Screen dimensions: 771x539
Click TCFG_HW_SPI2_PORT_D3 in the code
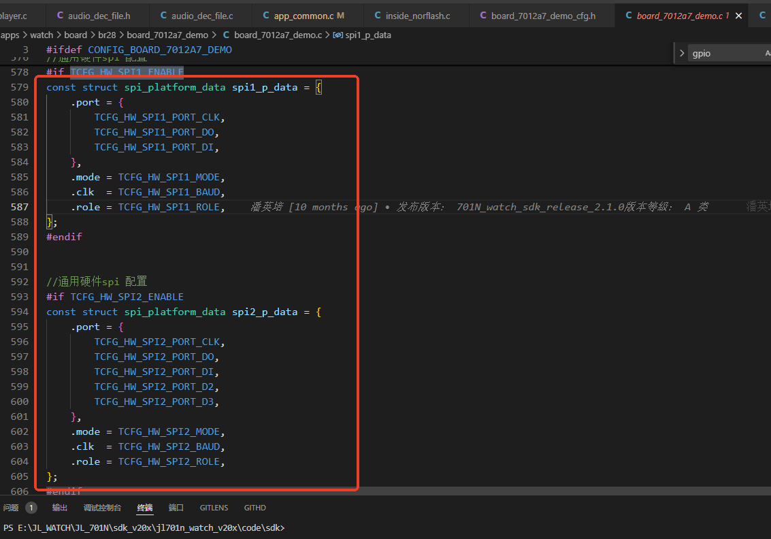point(154,402)
